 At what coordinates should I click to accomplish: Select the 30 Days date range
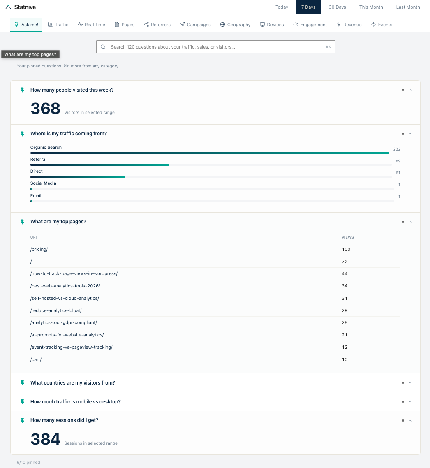pos(337,7)
